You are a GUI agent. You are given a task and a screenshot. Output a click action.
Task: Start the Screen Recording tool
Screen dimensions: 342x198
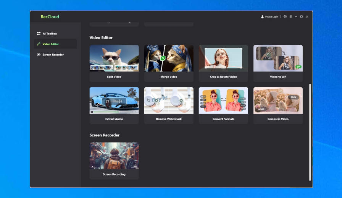pyautogui.click(x=114, y=161)
